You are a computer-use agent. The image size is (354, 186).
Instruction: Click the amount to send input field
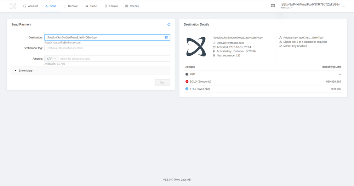(x=114, y=59)
